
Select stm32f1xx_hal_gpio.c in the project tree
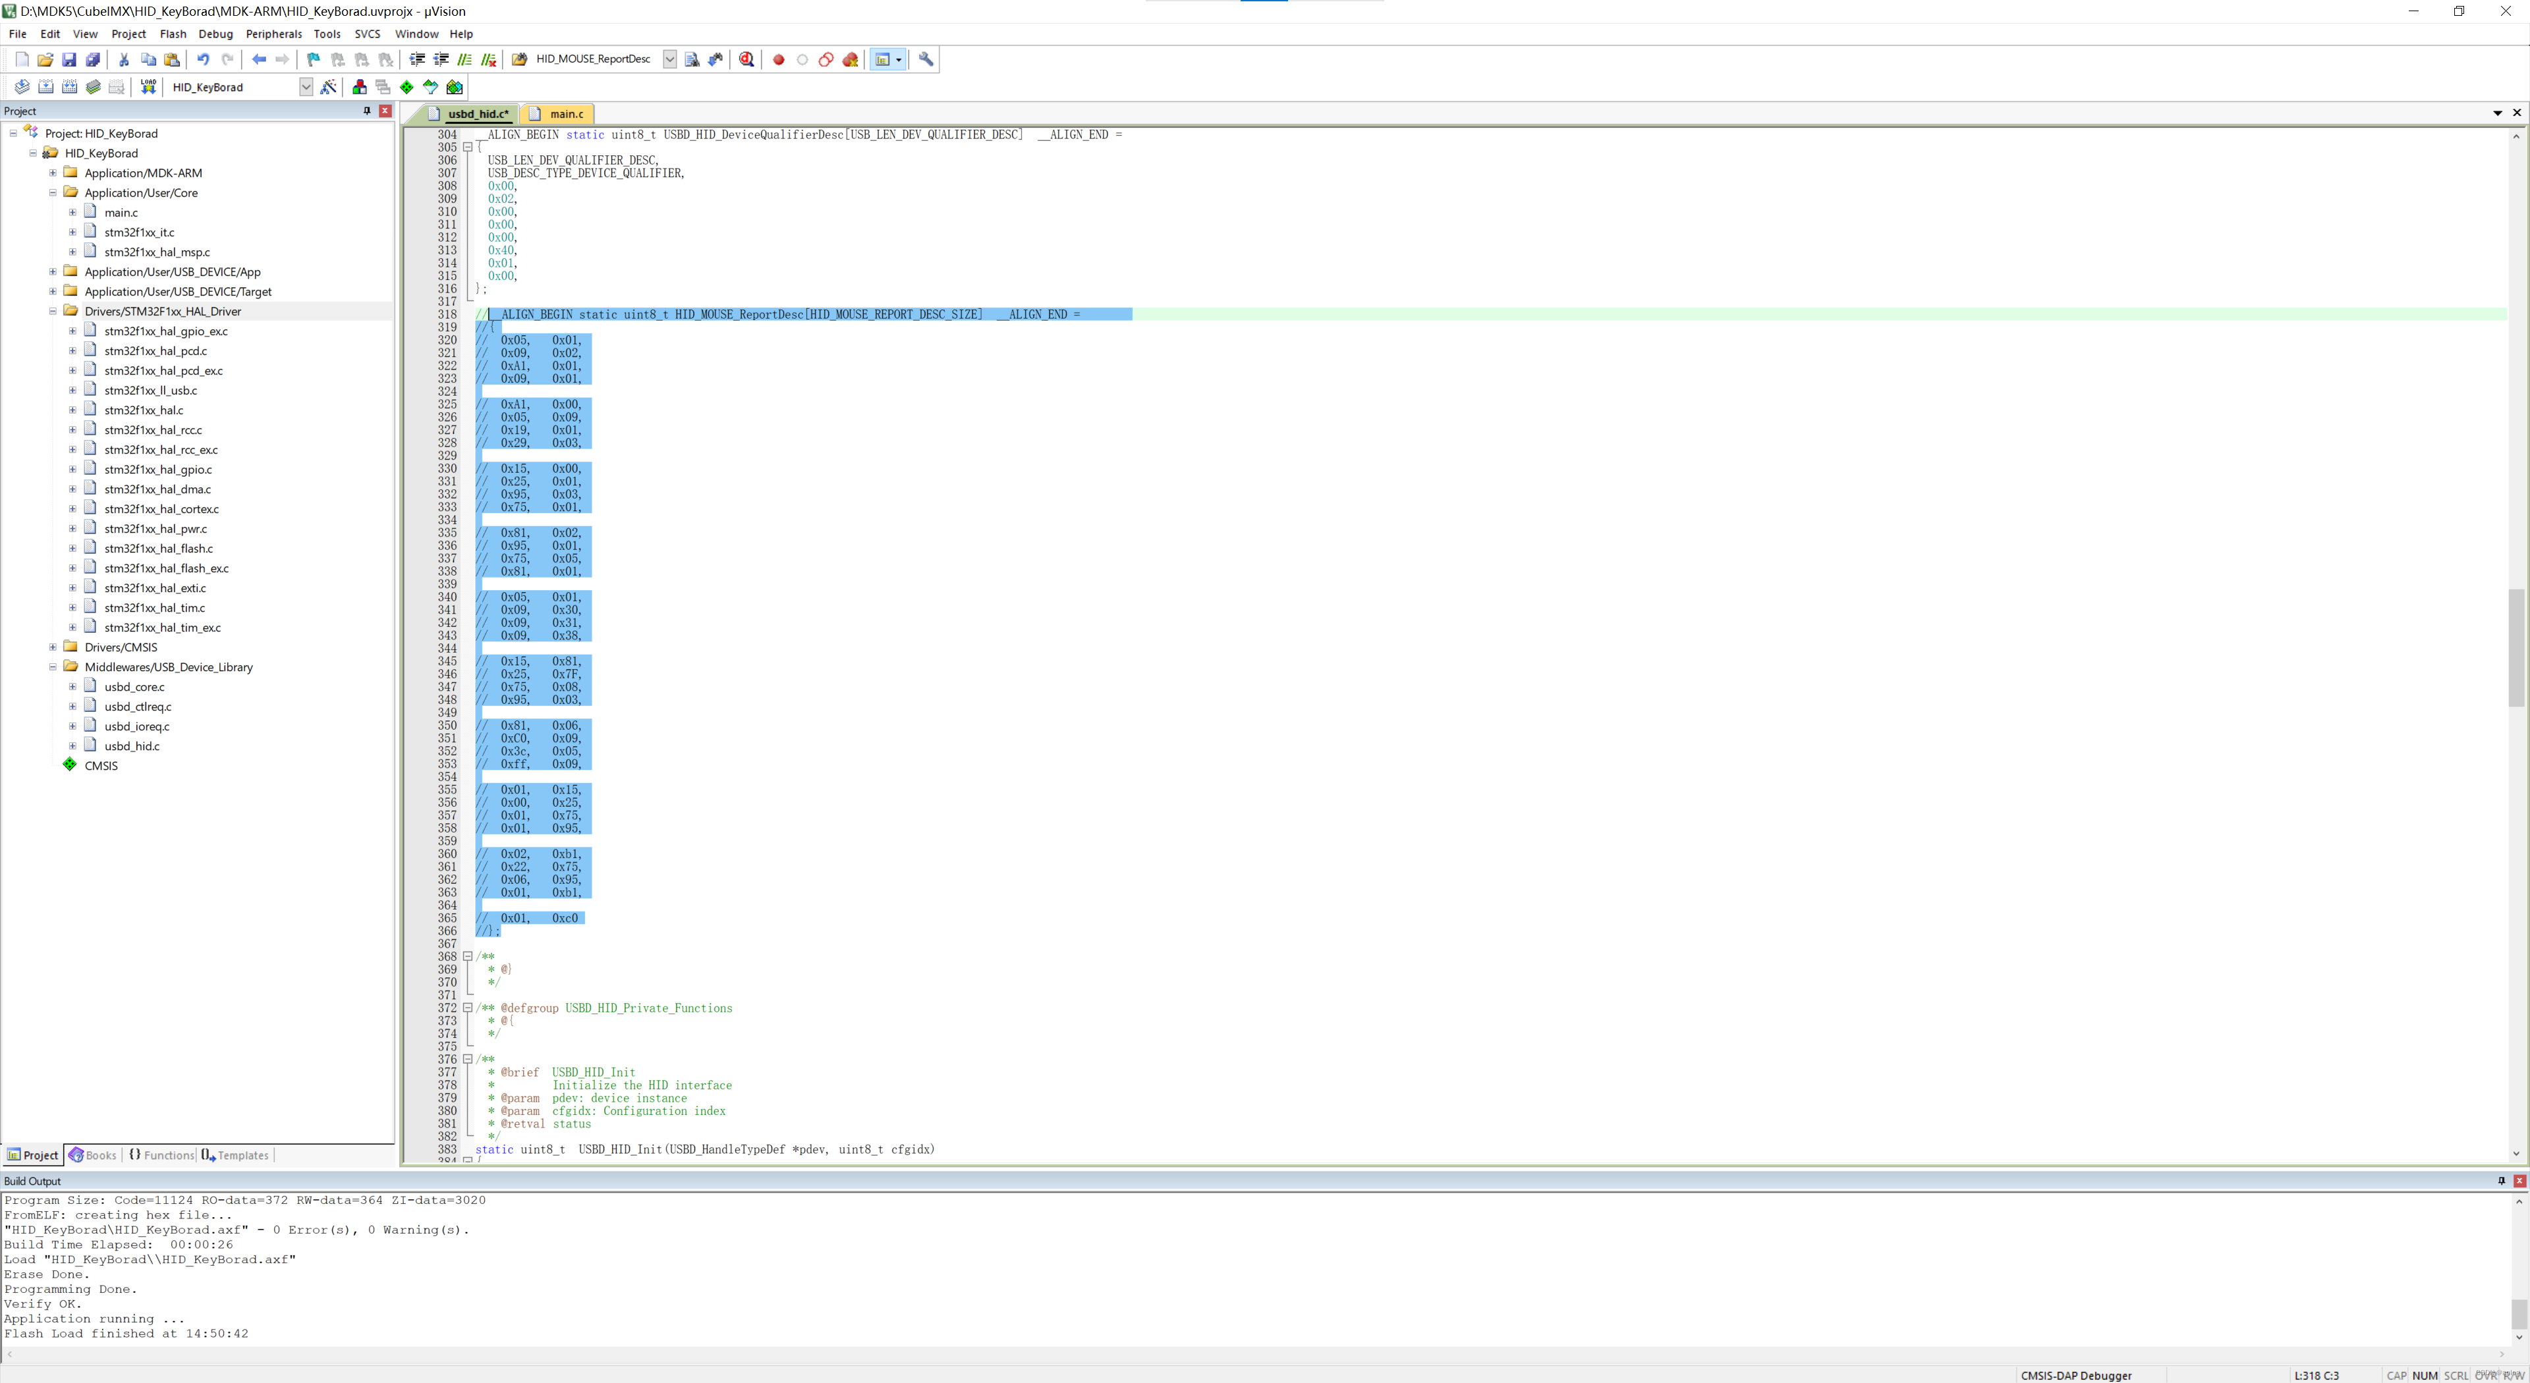(158, 469)
